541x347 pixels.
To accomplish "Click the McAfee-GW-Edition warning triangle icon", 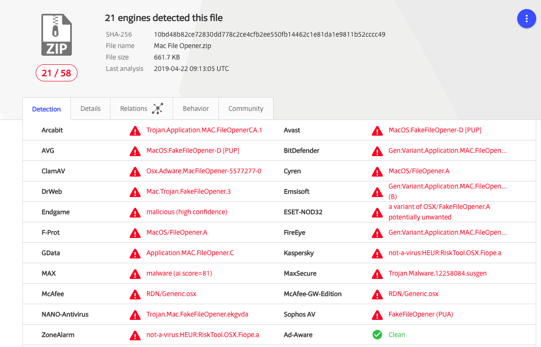I will pos(377,295).
